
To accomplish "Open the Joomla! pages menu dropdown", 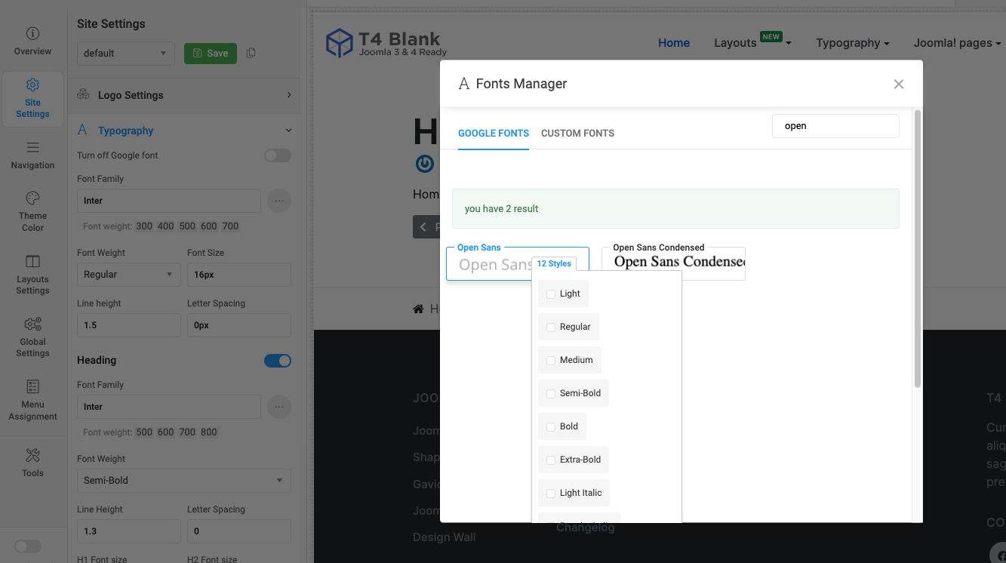I will (958, 43).
